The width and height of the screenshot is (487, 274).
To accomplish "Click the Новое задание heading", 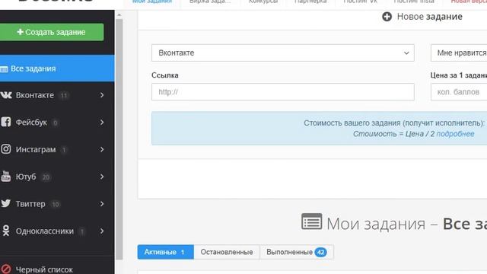I will (x=429, y=17).
